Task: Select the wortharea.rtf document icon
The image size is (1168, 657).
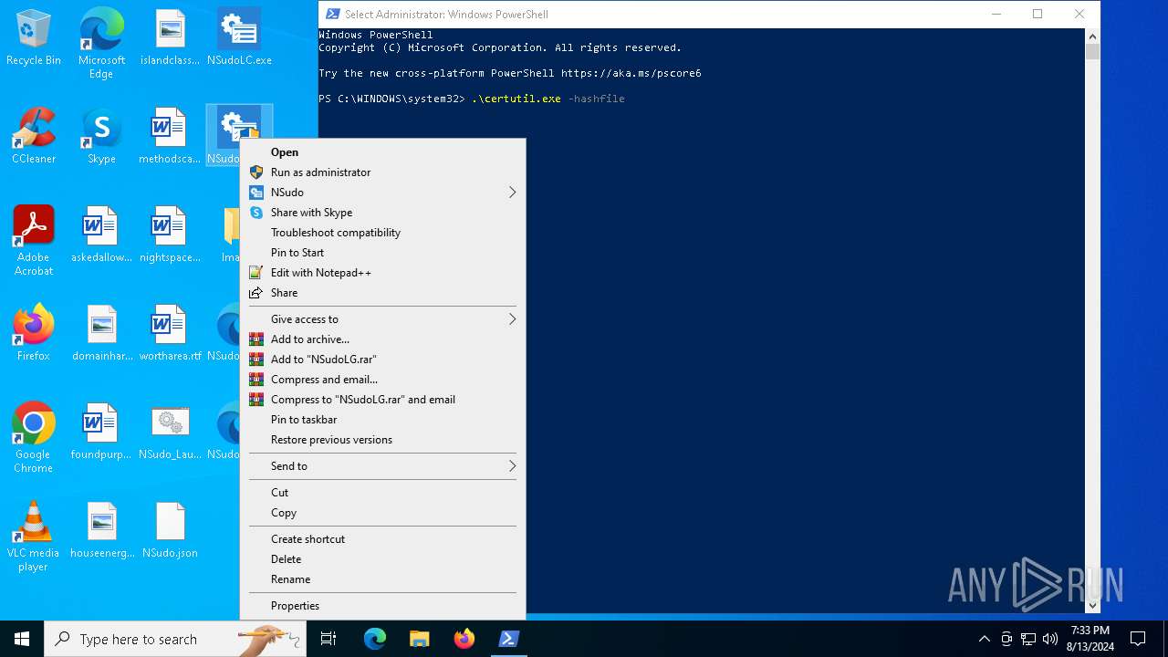Action: tap(170, 334)
